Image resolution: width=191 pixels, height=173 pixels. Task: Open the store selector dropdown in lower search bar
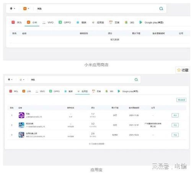point(22,80)
